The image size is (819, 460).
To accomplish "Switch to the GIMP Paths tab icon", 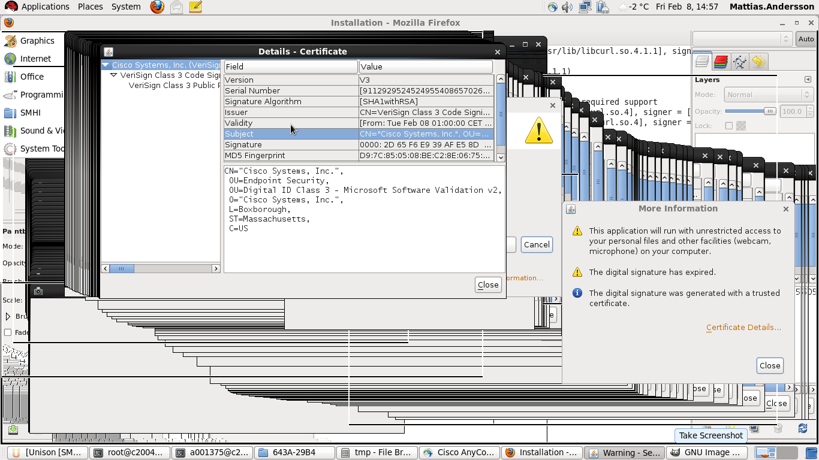I will point(740,61).
